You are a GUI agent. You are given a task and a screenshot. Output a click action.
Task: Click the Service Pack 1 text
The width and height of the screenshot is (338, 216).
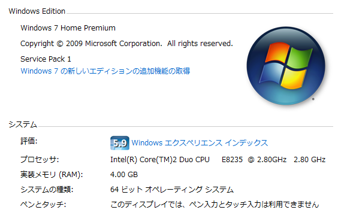pyautogui.click(x=46, y=59)
